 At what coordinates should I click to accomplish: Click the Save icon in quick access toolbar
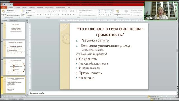click(x=4, y=4)
